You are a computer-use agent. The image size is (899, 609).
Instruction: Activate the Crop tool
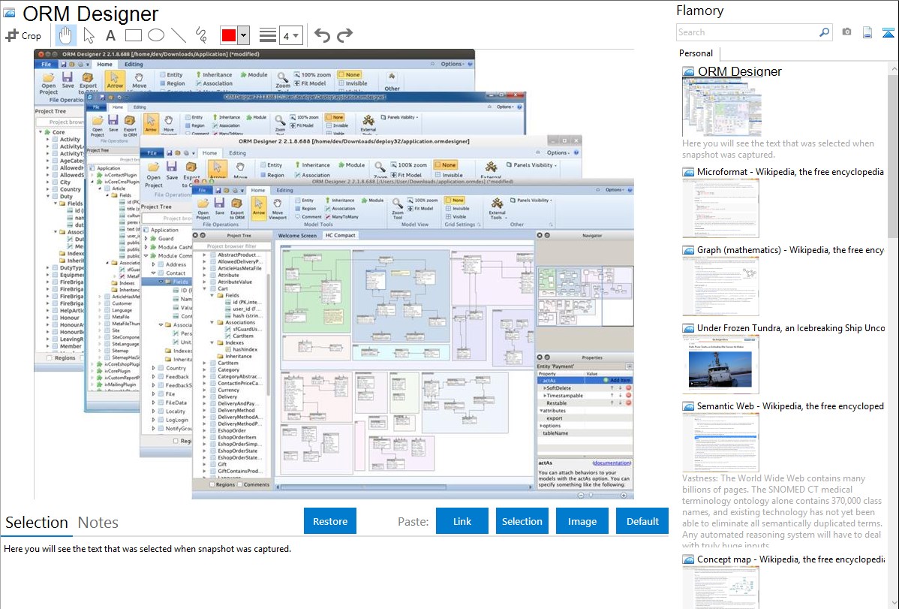[x=23, y=35]
